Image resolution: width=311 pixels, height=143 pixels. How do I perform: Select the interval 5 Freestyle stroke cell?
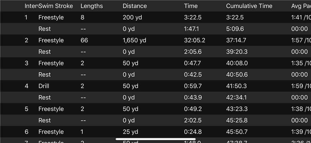(x=51, y=109)
